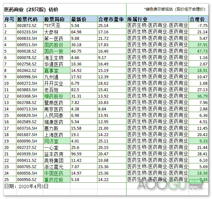Select the 序号 column header
Screen dimensions: 212x199
pos(10,19)
